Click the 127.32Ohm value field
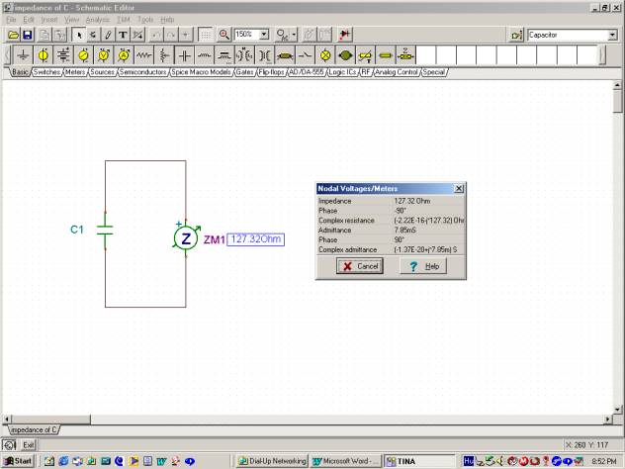The height and width of the screenshot is (469, 625). [256, 239]
